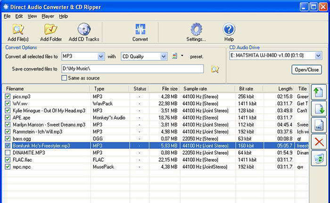This screenshot has width=330, height=203.
Task: Open the CD Audio Drive MATSHITA dropdown
Action: click(318, 56)
